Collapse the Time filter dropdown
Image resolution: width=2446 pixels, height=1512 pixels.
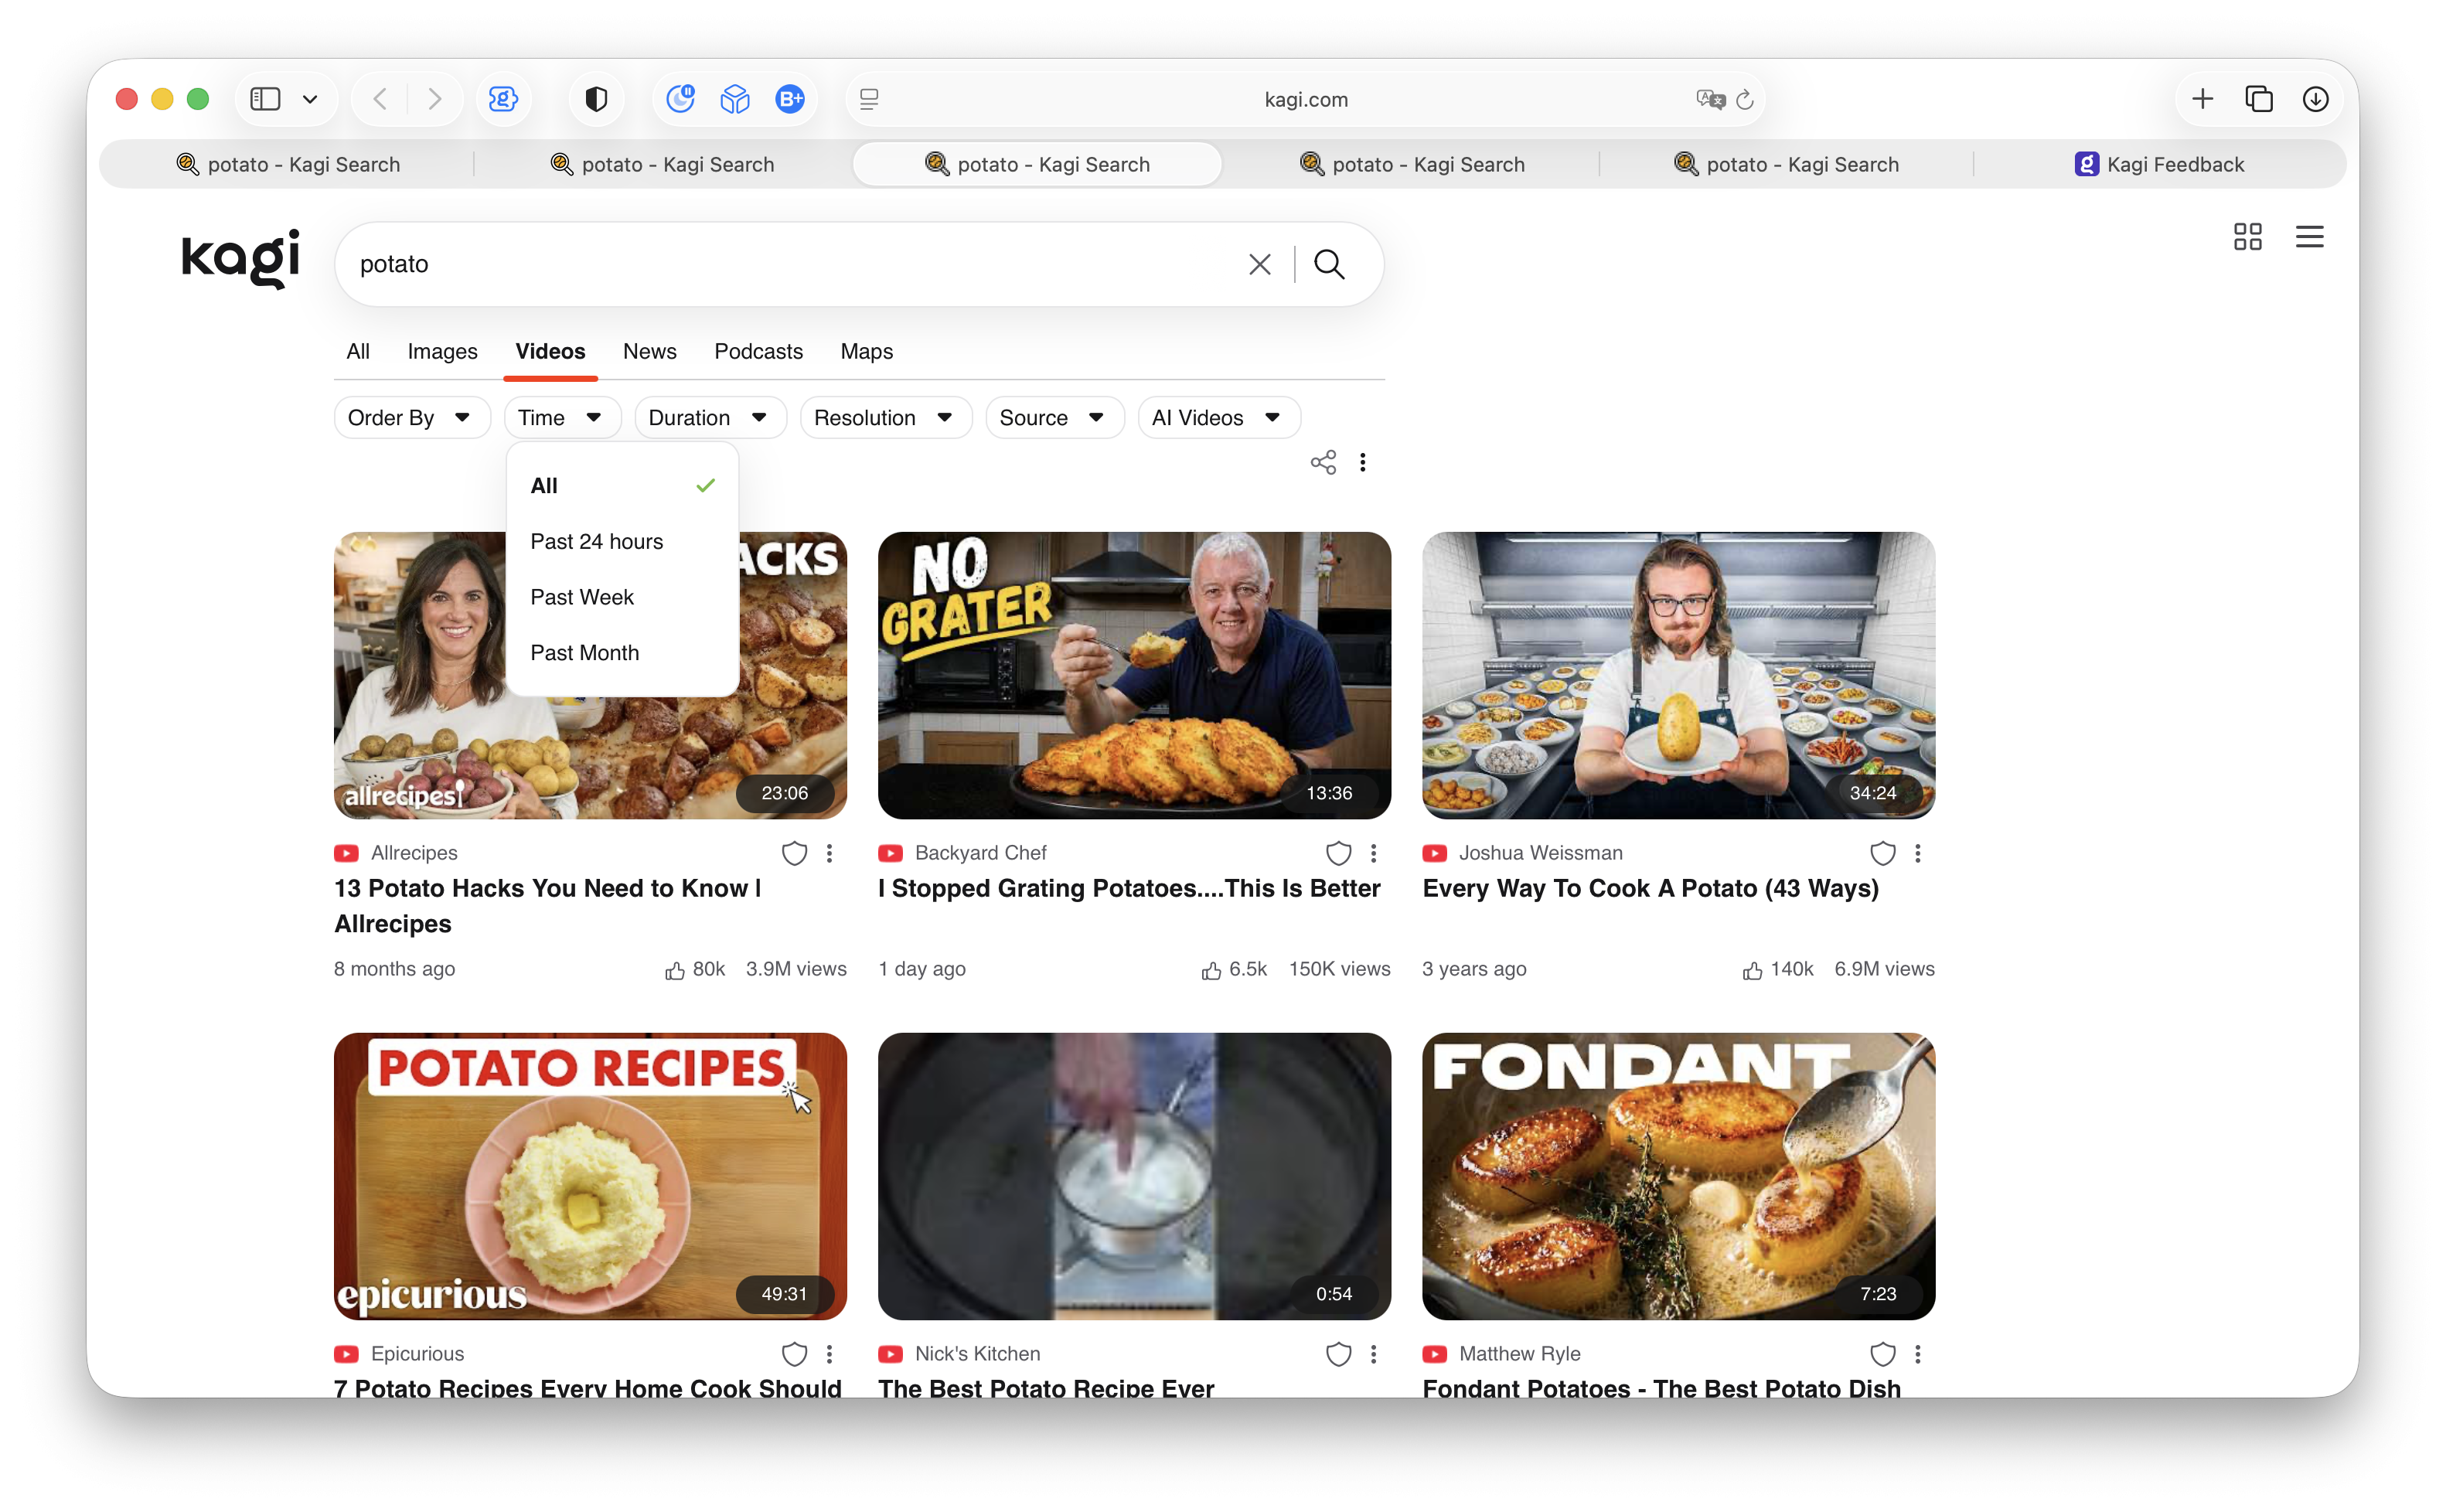click(562, 417)
